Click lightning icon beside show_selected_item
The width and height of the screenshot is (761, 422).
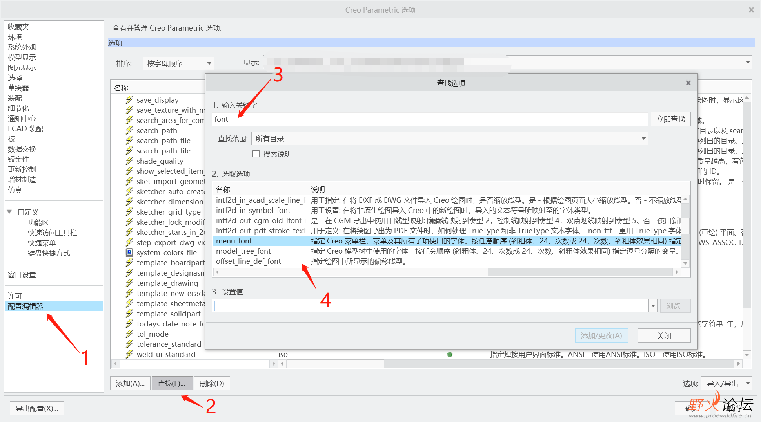(129, 171)
